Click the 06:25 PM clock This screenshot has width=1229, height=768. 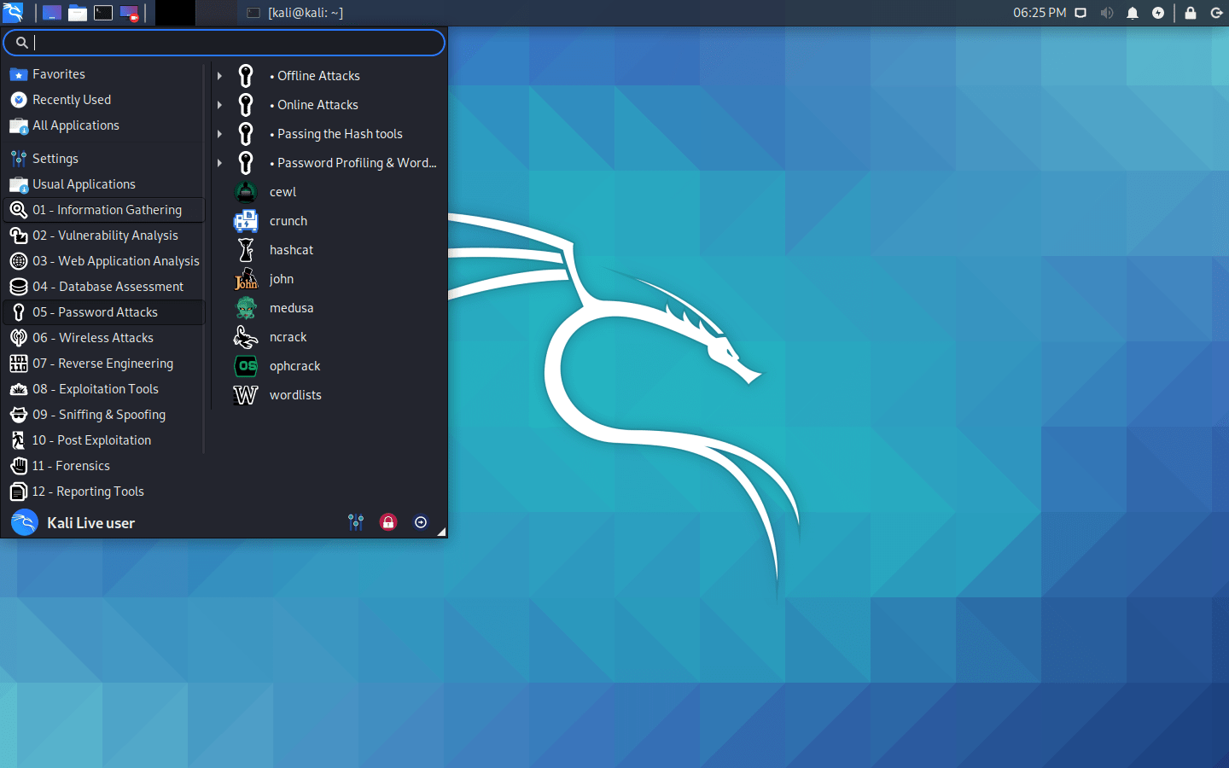click(x=1040, y=13)
